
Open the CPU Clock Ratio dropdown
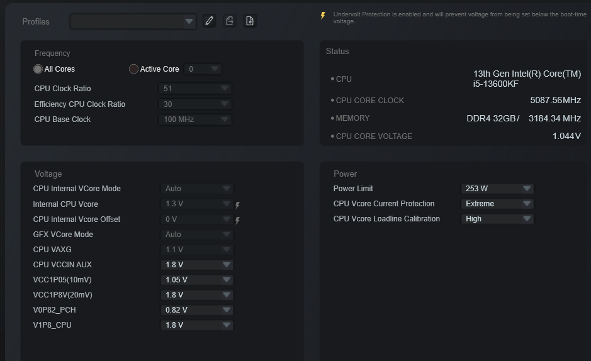[x=195, y=89]
